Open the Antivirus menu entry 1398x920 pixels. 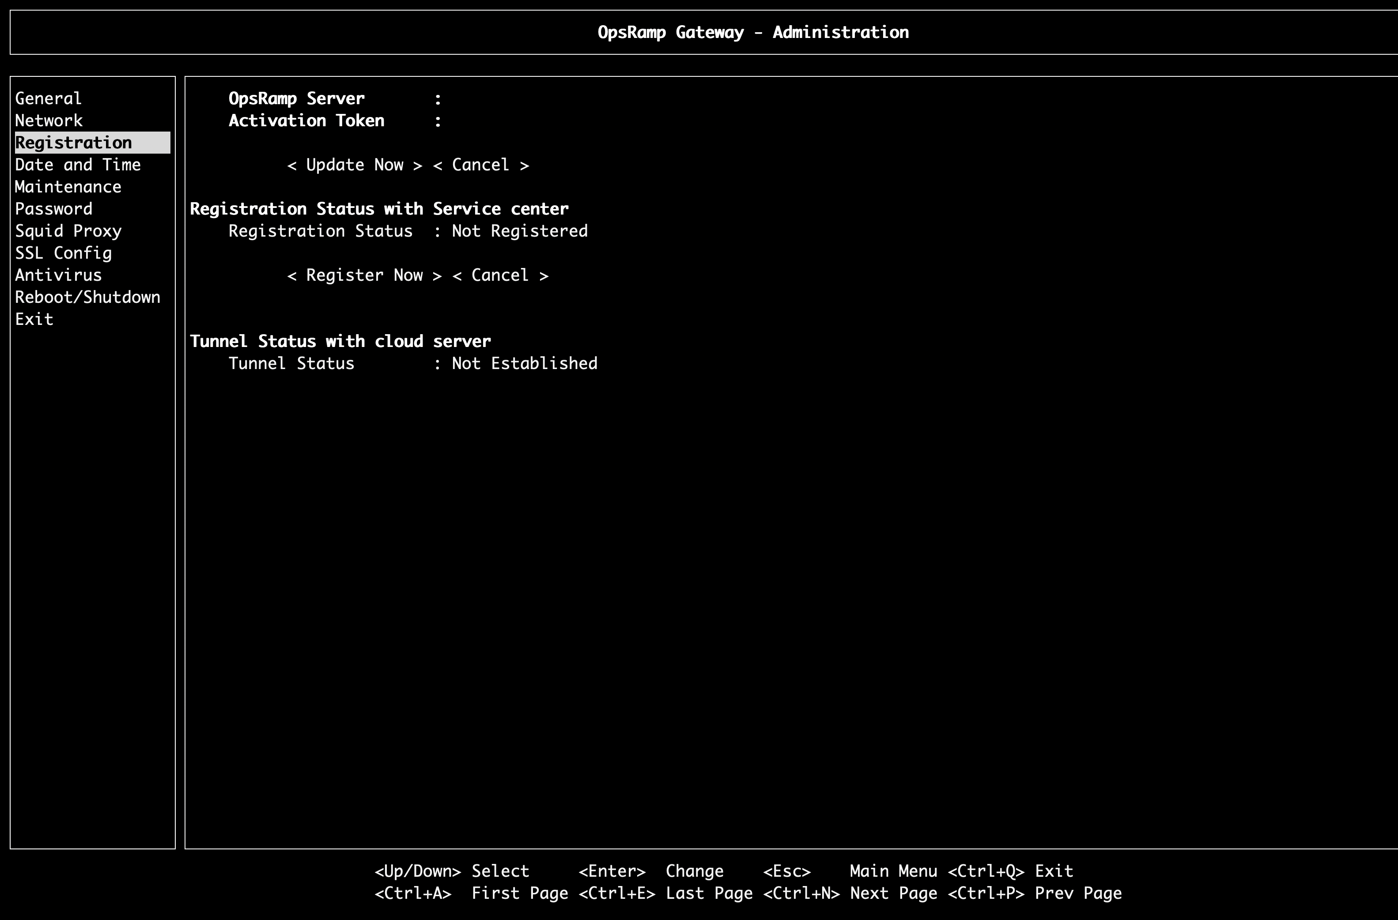(x=58, y=275)
